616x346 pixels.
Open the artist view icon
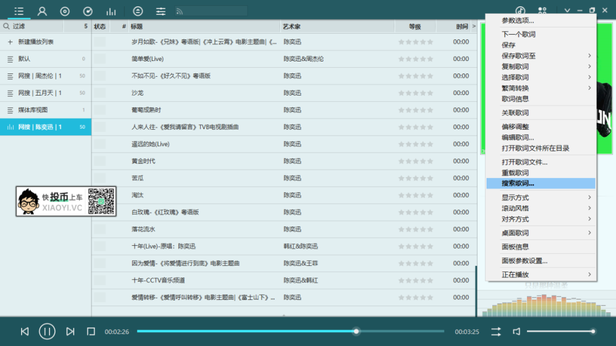pos(42,10)
